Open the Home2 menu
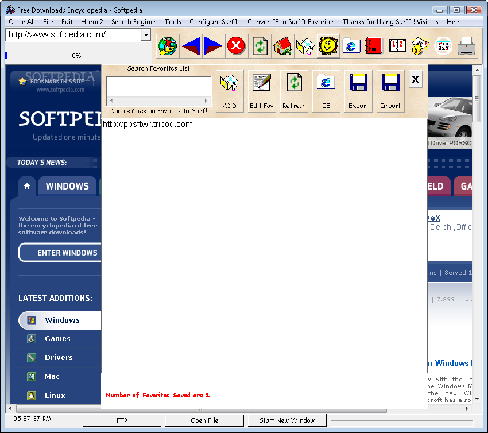488x433 pixels. [92, 22]
